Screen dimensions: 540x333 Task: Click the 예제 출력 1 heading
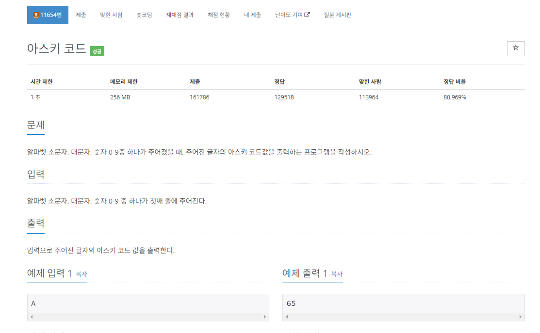305,273
